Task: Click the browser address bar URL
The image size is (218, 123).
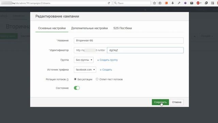Action: (53, 3)
